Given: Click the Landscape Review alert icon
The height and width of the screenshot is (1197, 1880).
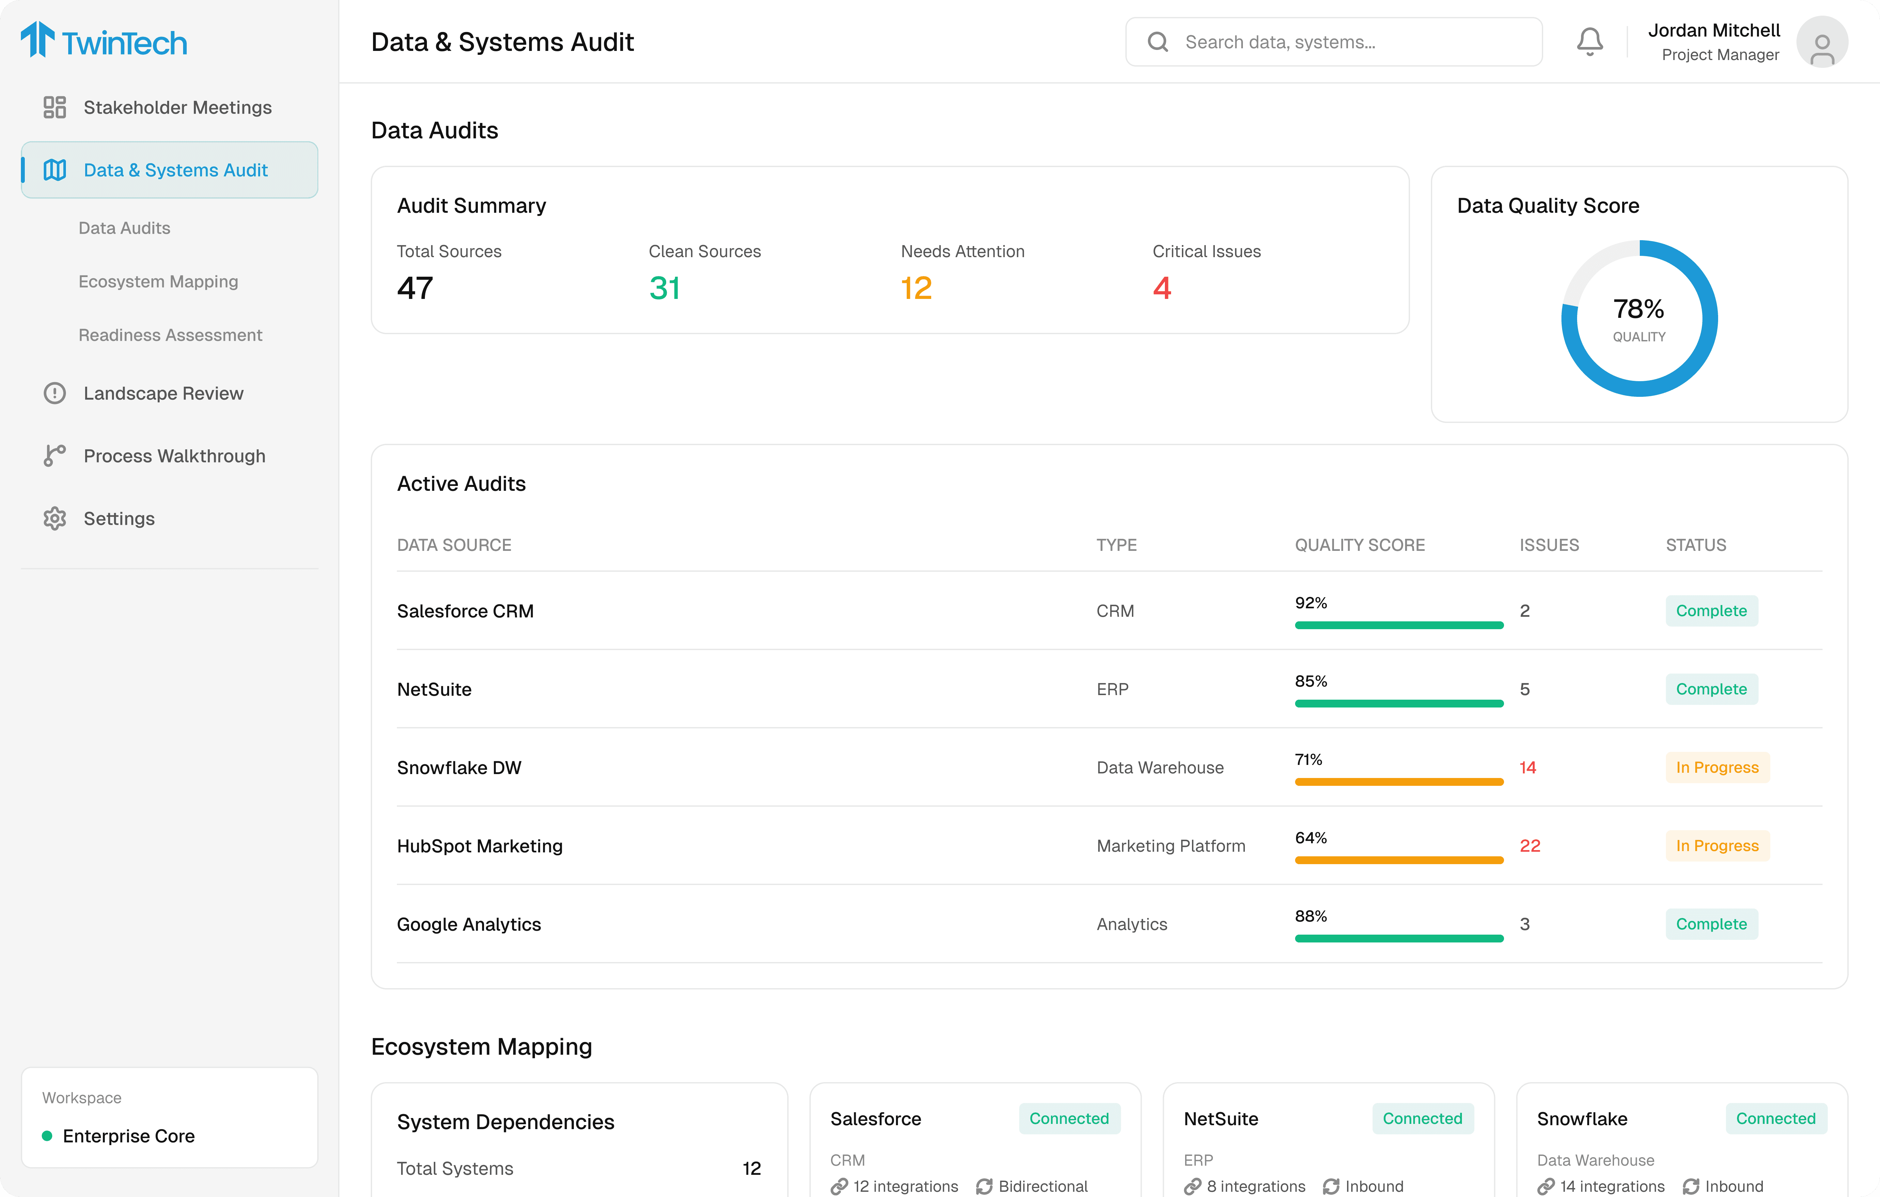Looking at the screenshot, I should point(55,393).
